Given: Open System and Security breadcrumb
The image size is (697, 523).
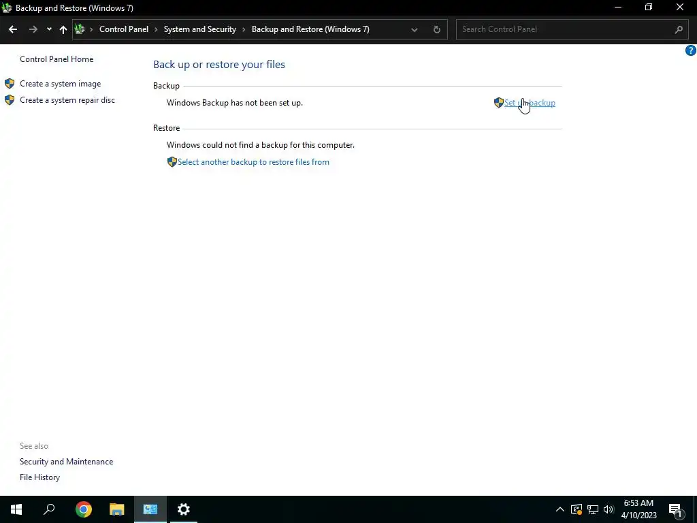Looking at the screenshot, I should 199,29.
